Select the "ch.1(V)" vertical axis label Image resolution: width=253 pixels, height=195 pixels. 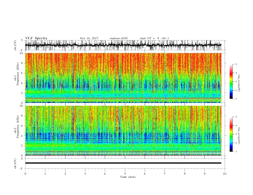coord(15,45)
